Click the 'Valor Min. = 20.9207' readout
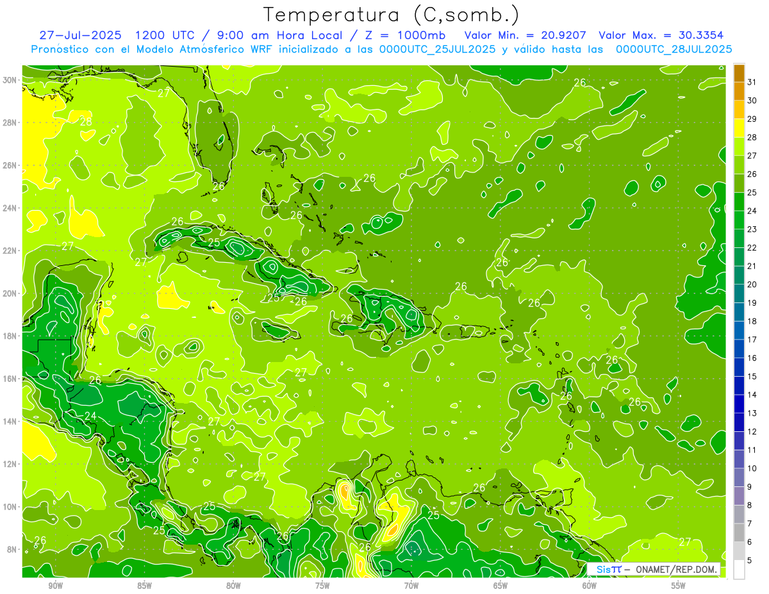 (x=525, y=35)
